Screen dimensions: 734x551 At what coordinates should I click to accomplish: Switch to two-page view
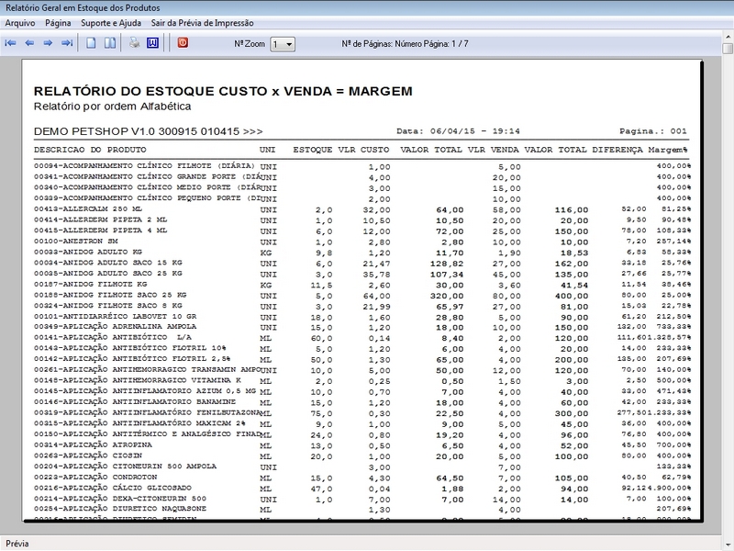pyautogui.click(x=109, y=43)
